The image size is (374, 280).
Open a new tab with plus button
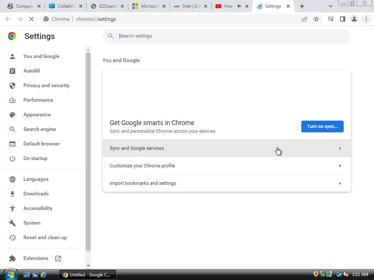(x=302, y=7)
